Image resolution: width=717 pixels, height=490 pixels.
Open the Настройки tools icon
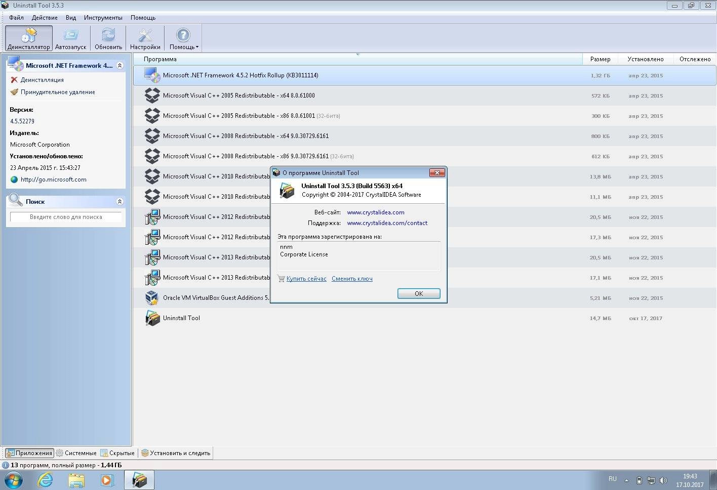point(145,38)
